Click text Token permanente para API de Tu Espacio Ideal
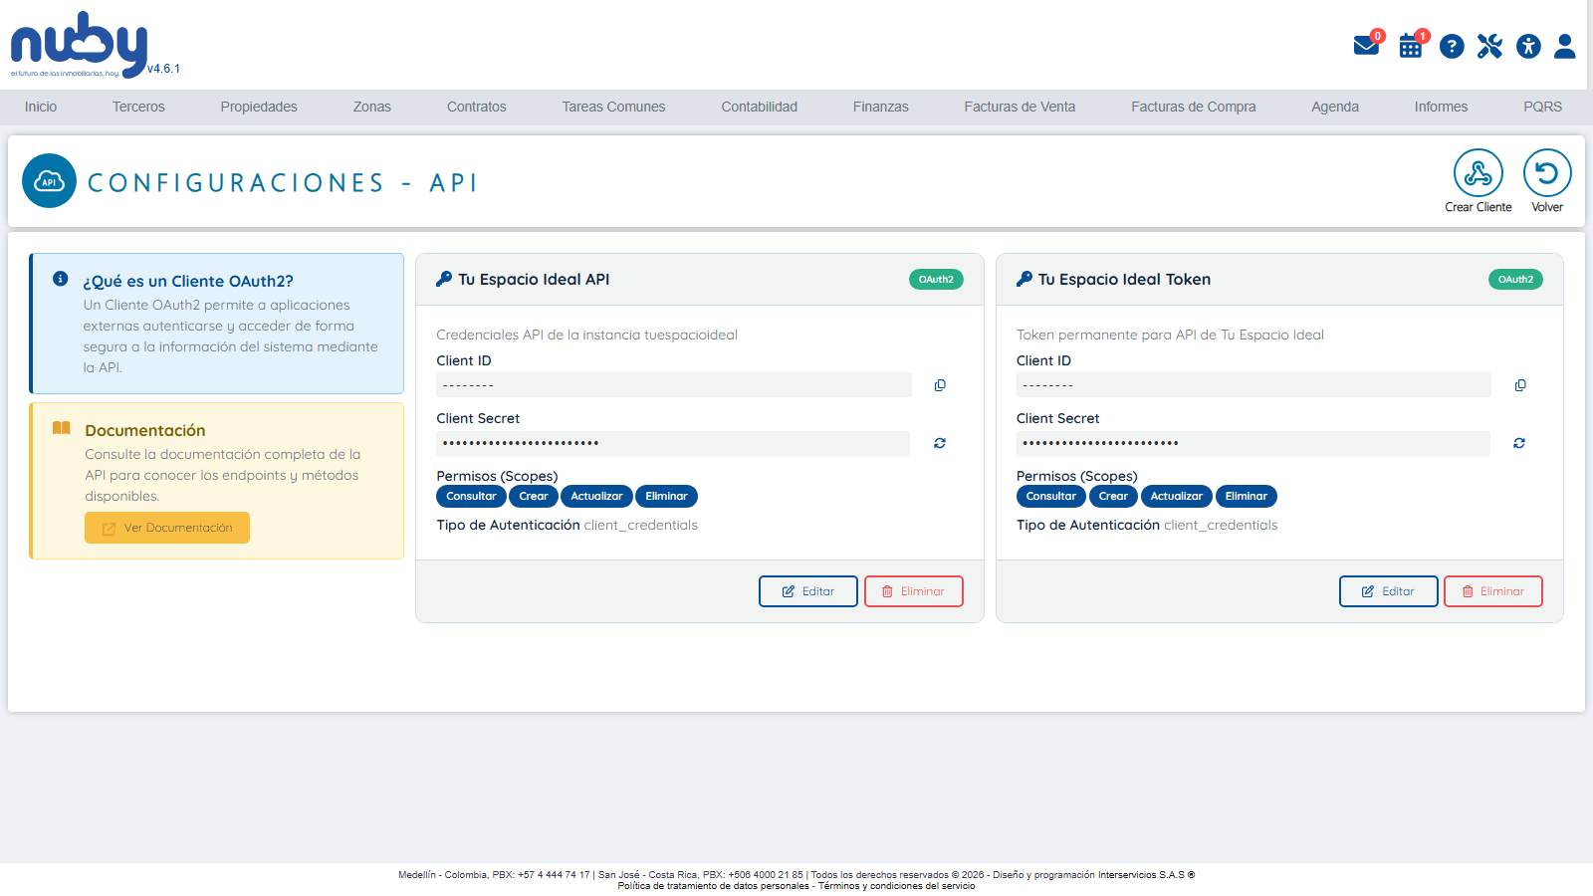 click(1170, 335)
